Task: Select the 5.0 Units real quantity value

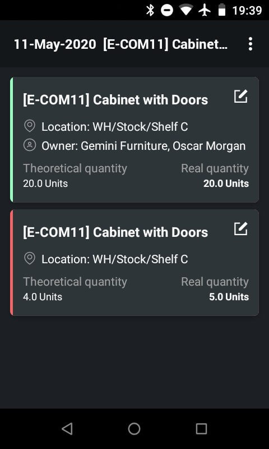Action: (x=229, y=297)
